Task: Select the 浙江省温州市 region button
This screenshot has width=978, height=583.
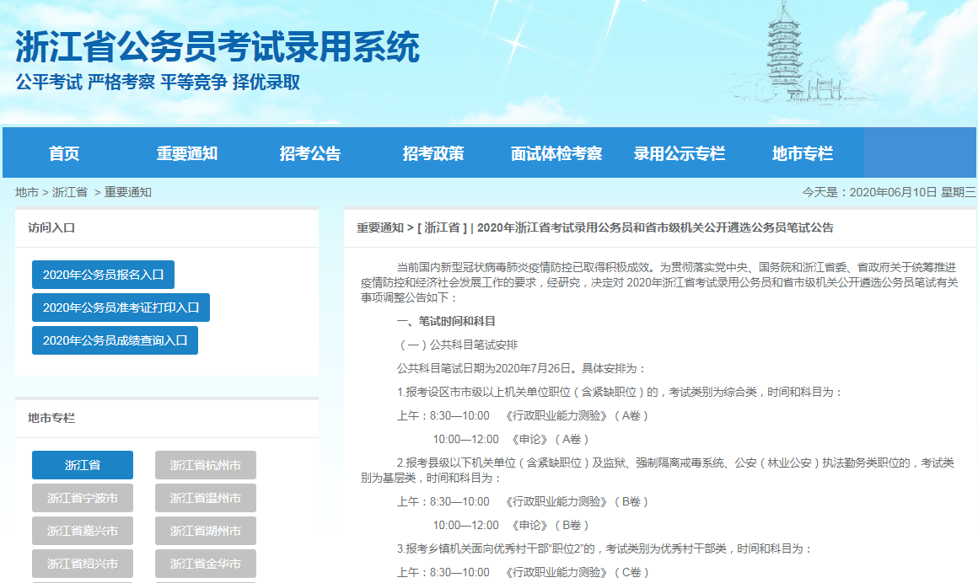Action: click(x=206, y=498)
